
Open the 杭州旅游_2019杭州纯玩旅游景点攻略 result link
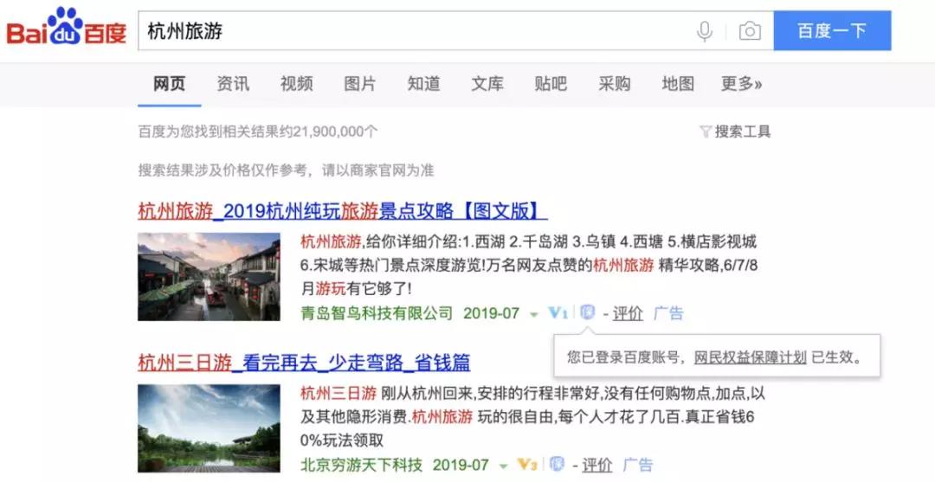click(342, 211)
